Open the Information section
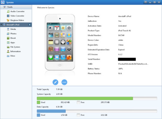 pyautogui.click(x=14, y=51)
